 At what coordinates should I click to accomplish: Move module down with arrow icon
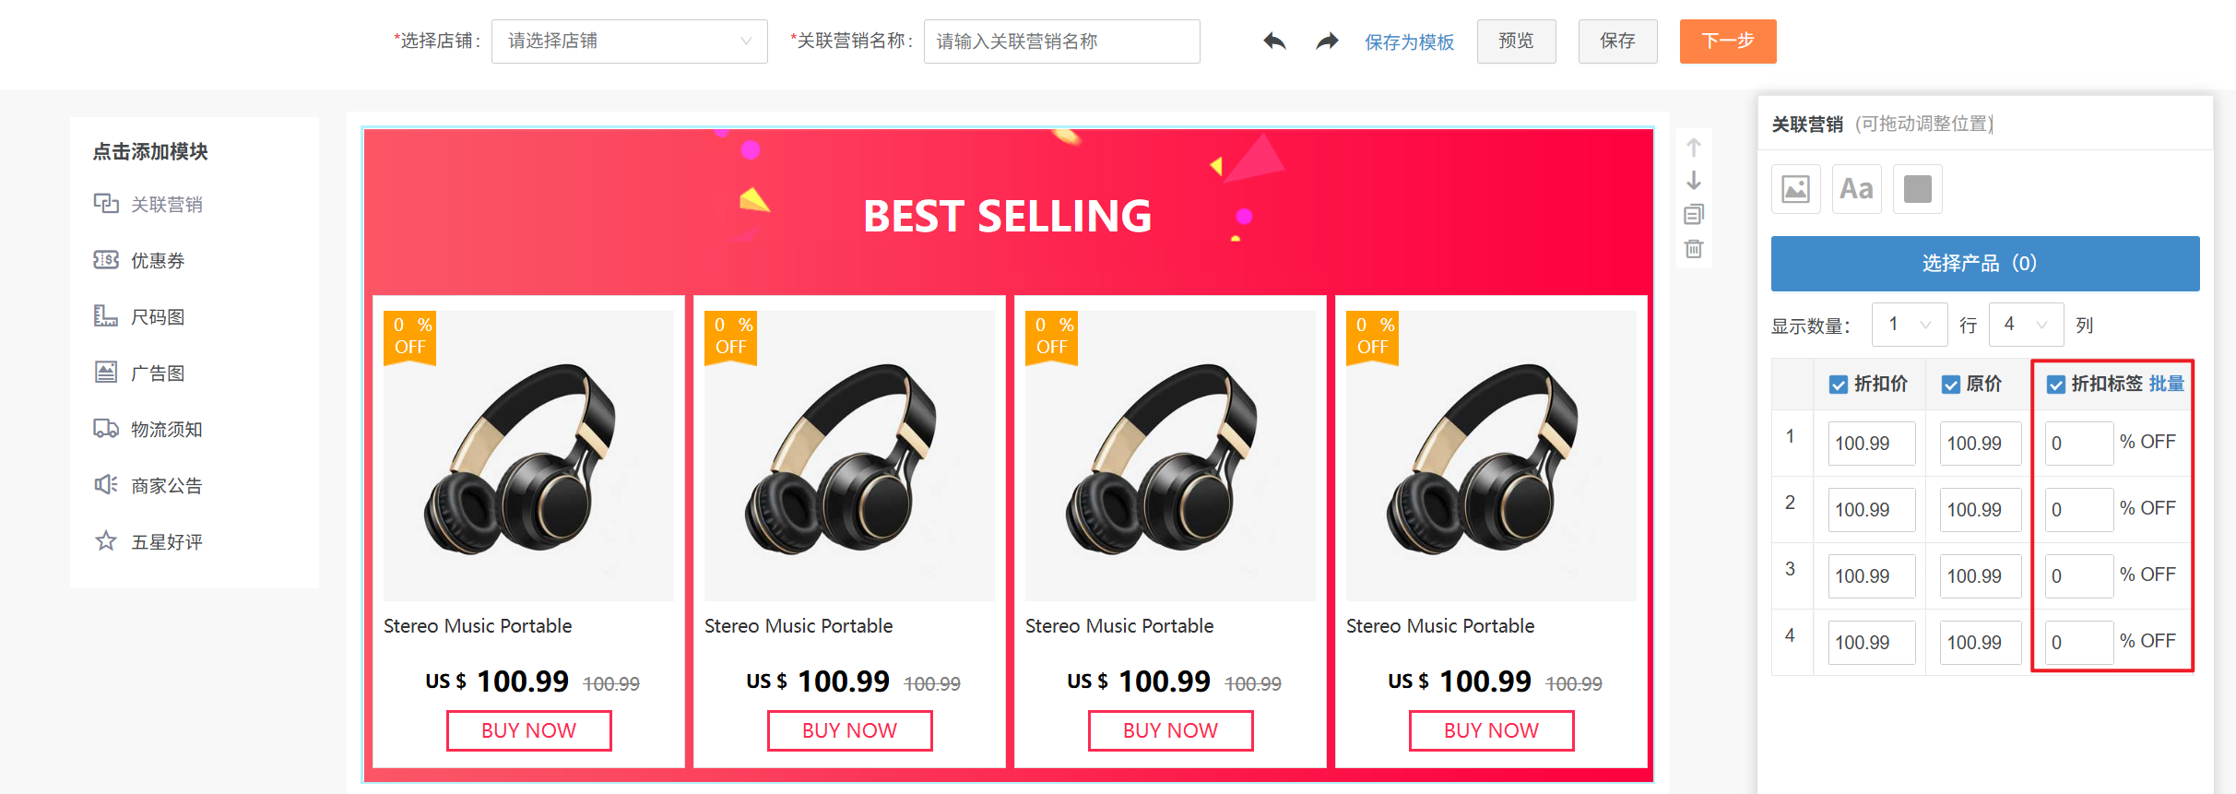coord(1694,181)
